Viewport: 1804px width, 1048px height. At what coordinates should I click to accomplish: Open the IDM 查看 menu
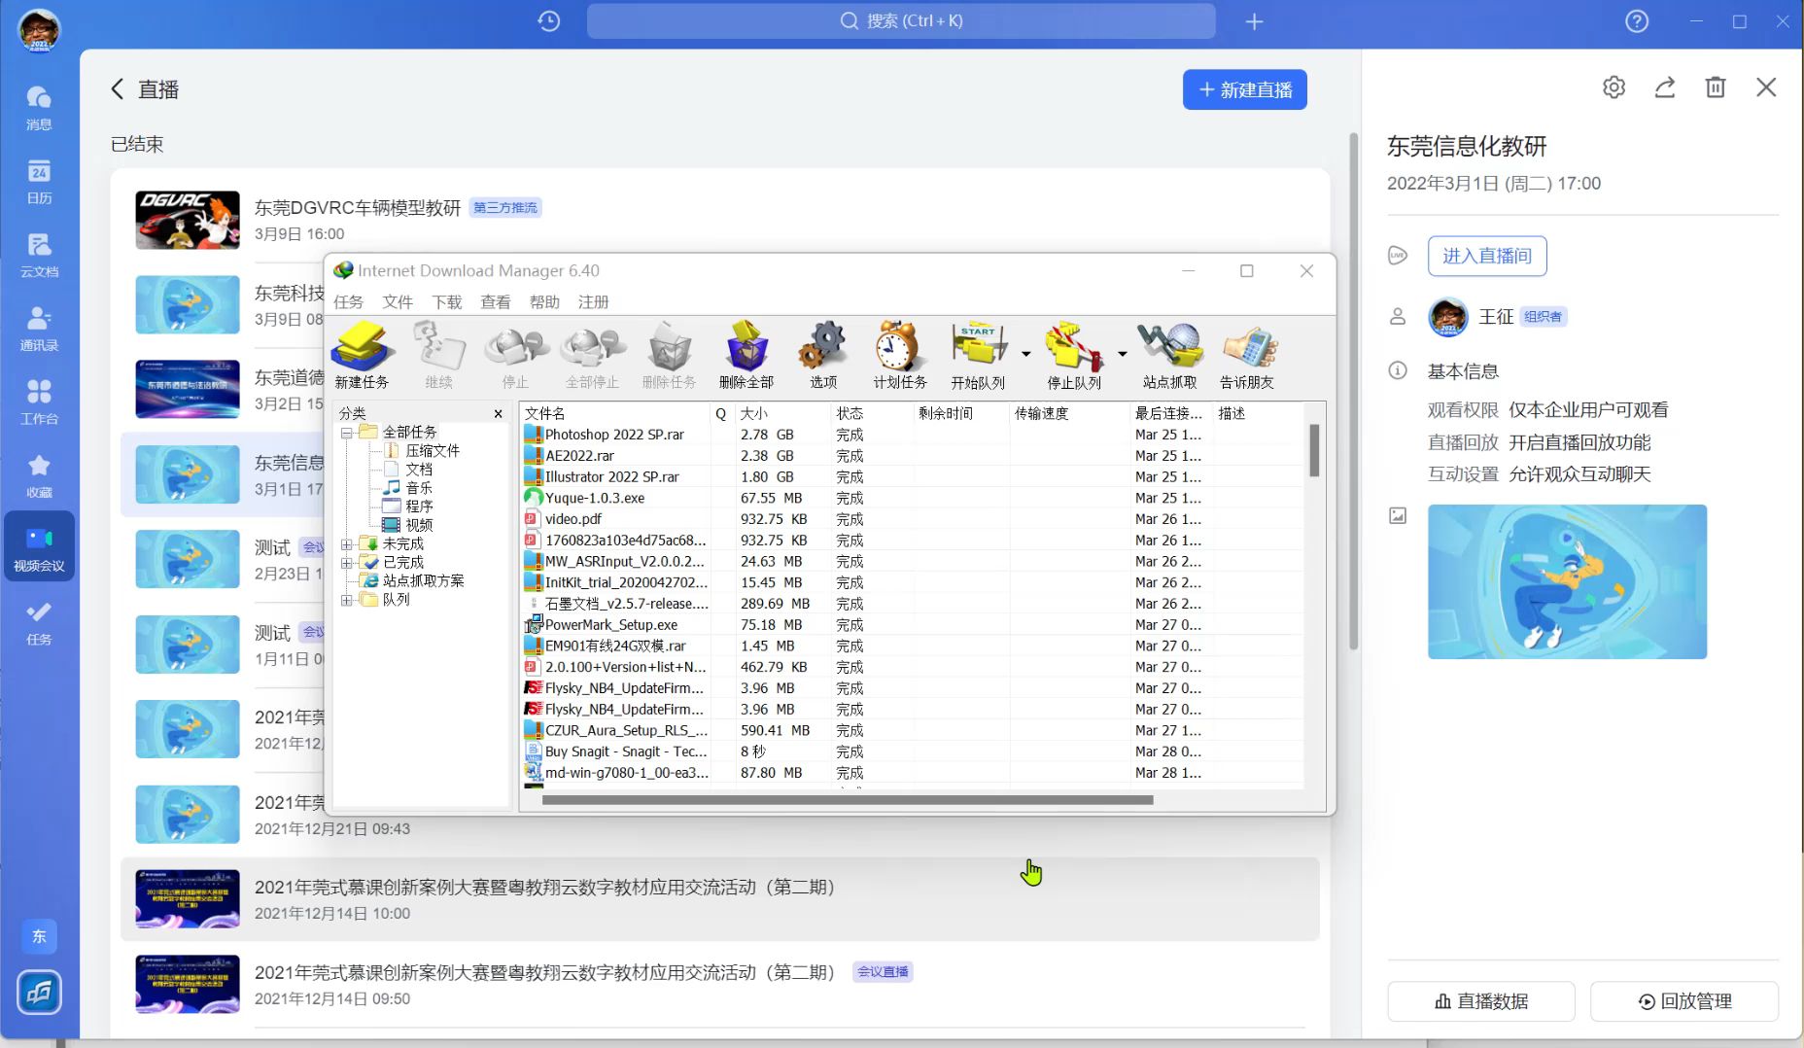pos(496,302)
